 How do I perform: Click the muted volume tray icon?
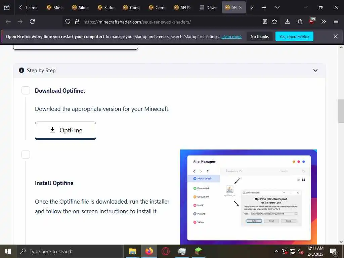tap(301, 251)
